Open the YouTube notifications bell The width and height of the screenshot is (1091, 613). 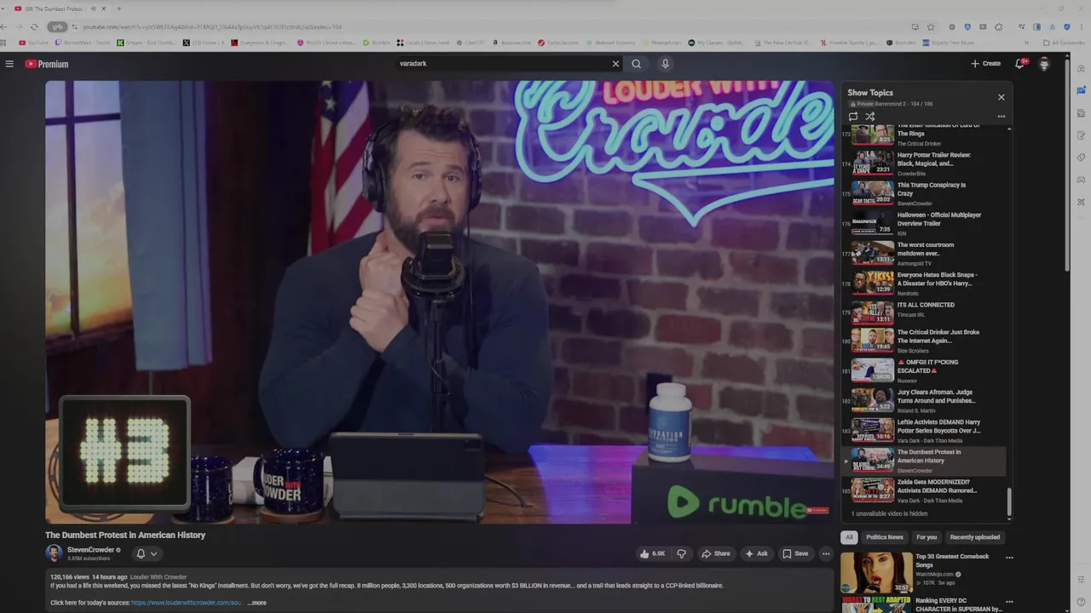[x=1019, y=64]
